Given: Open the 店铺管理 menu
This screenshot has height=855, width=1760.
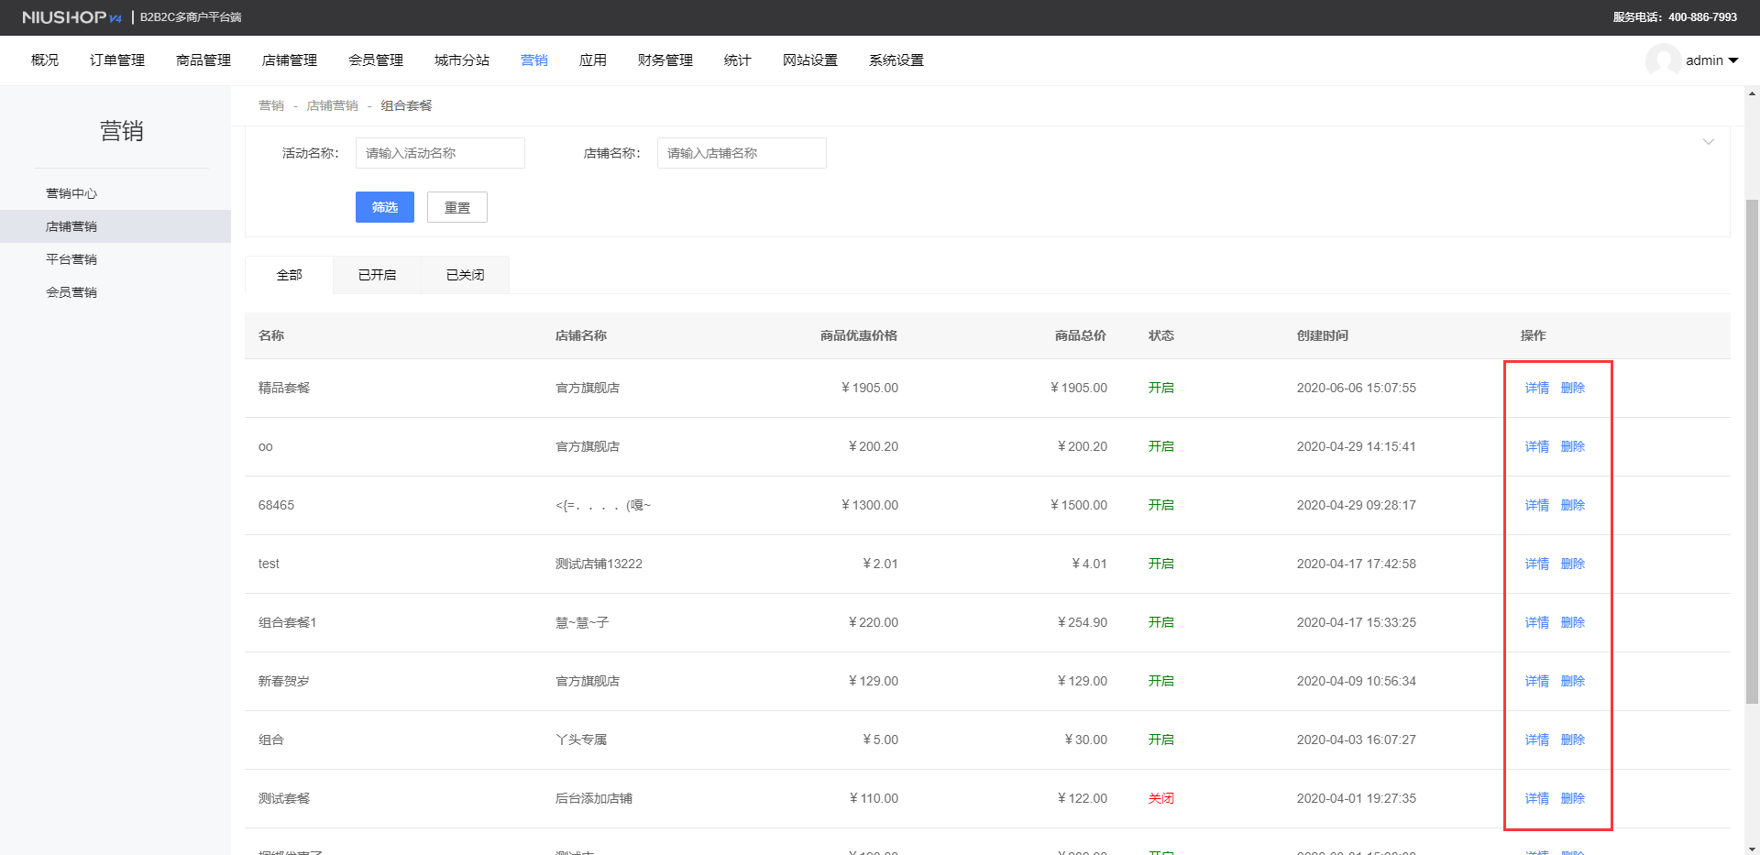Looking at the screenshot, I should point(290,60).
